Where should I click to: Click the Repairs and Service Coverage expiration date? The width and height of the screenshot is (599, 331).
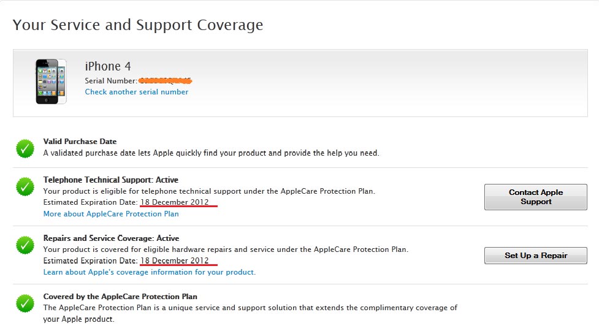tap(175, 261)
